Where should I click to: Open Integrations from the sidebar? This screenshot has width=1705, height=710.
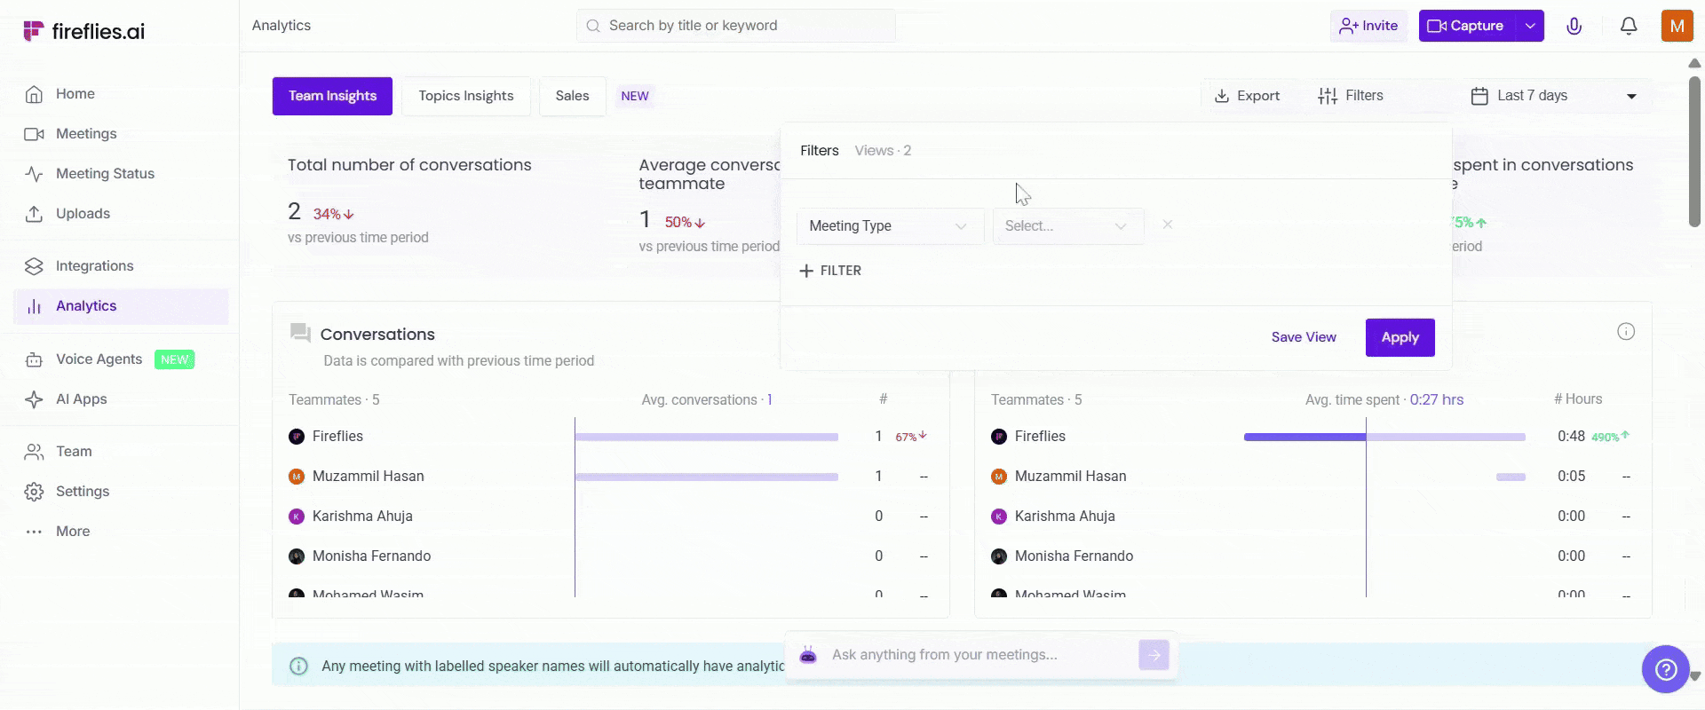(94, 266)
